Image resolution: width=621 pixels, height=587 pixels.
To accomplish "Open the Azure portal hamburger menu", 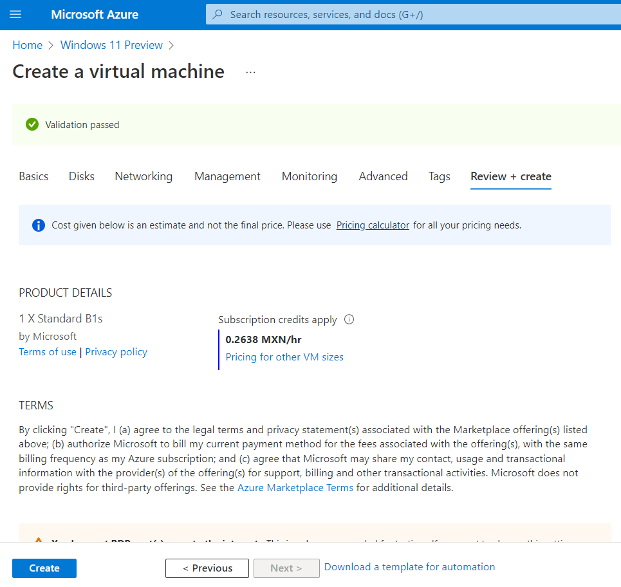I will 15,14.
